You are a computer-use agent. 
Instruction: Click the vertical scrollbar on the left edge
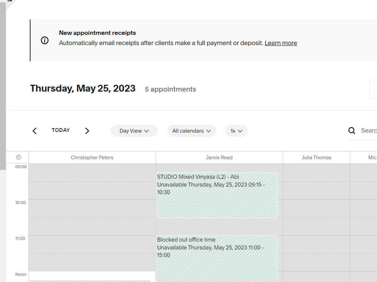(x=3, y=86)
